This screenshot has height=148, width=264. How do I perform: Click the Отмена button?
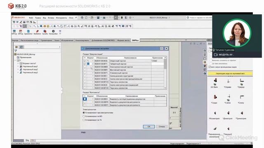(x=162, y=127)
